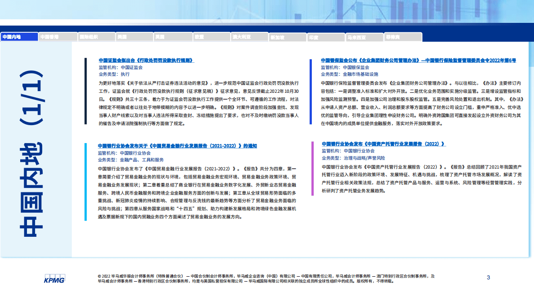Open the 中国贸易金融行业发展报告 notice link
This screenshot has height=300, width=534.
pos(177,146)
